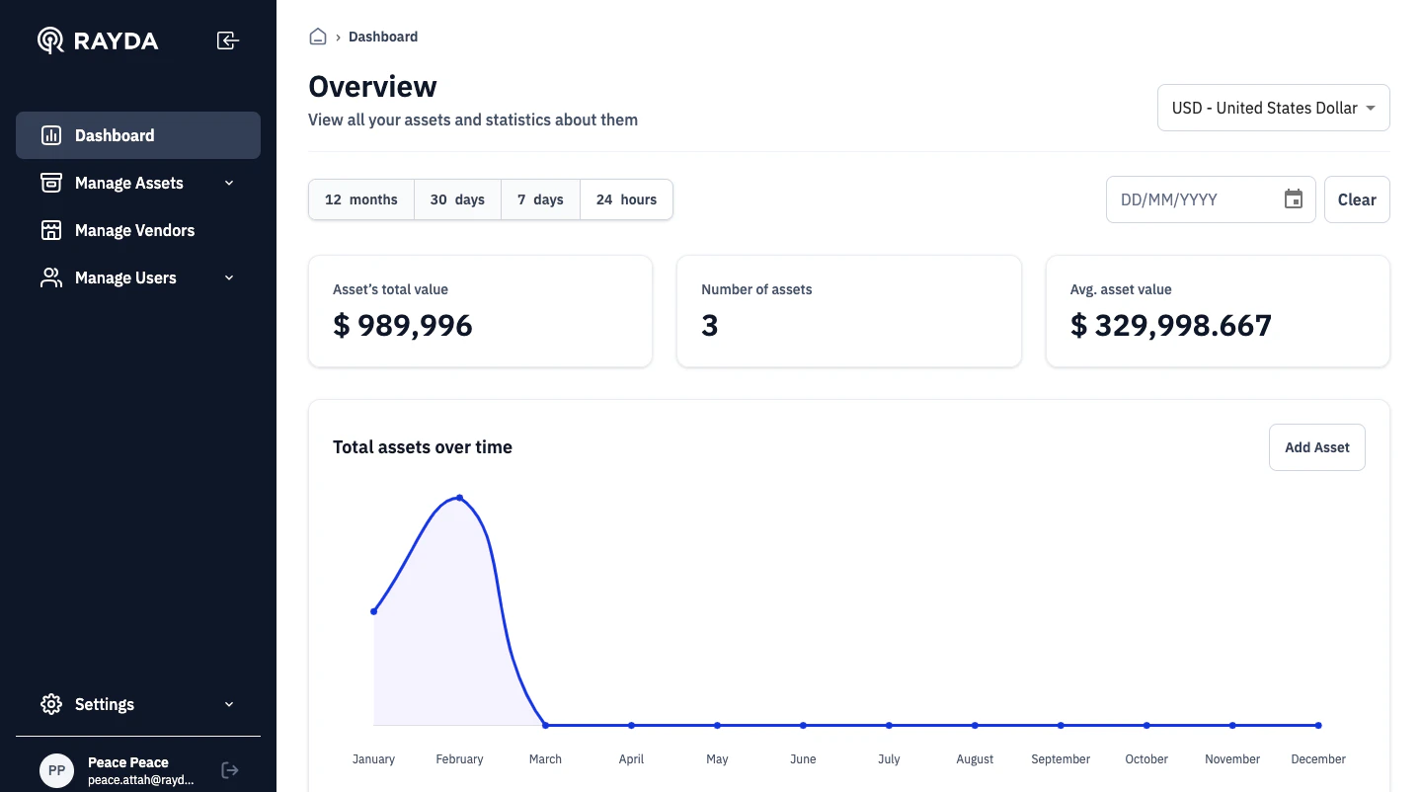Click the Dashboard bar chart icon

coord(50,135)
